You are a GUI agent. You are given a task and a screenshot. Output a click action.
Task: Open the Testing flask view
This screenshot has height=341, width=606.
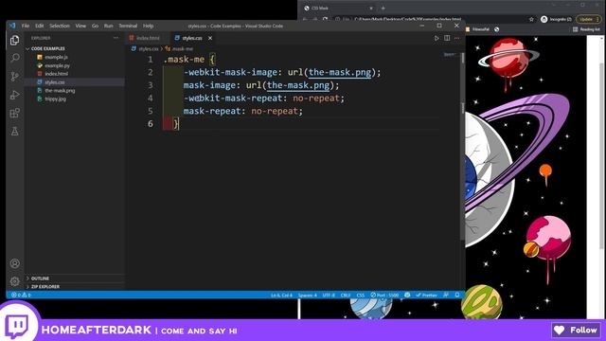tap(15, 132)
